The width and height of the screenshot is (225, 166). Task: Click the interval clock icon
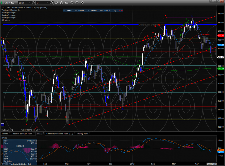click(51, 3)
